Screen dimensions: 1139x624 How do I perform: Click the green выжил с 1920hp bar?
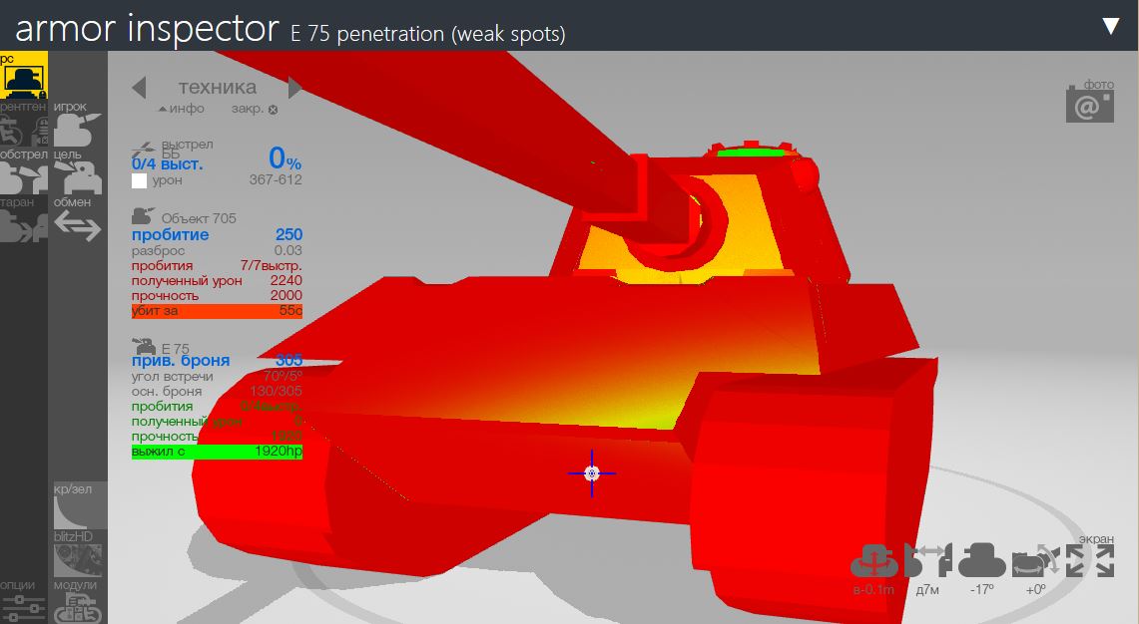217,452
